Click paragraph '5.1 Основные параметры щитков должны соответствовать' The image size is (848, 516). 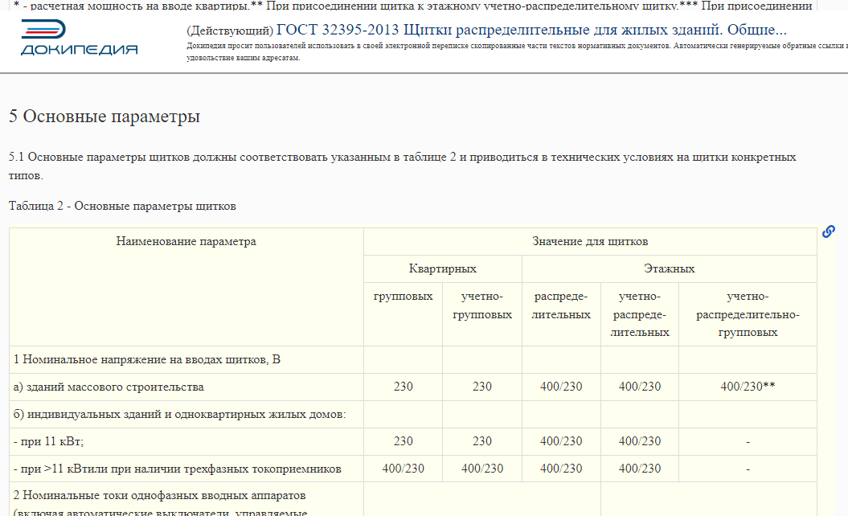click(402, 166)
